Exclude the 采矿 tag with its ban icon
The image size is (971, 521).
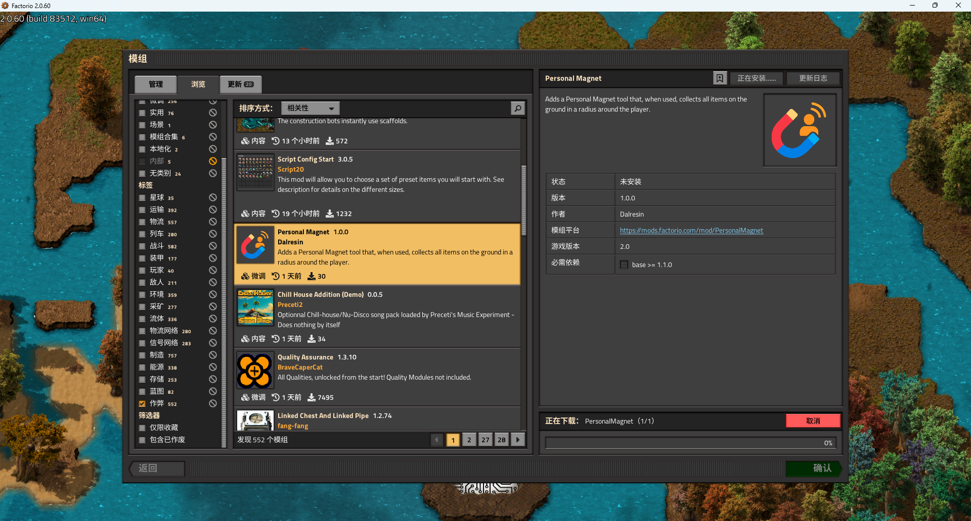(213, 306)
